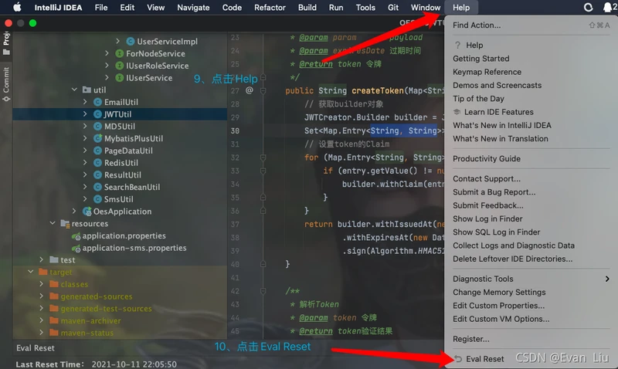Click the Eval Reset undo arrow icon
This screenshot has width=618, height=369.
(458, 359)
